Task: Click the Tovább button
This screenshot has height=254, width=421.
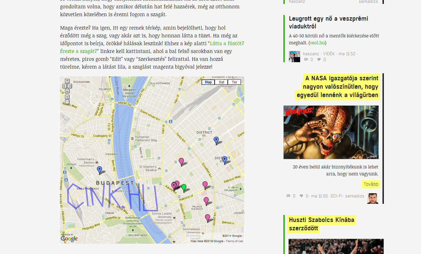Action: 371,184
